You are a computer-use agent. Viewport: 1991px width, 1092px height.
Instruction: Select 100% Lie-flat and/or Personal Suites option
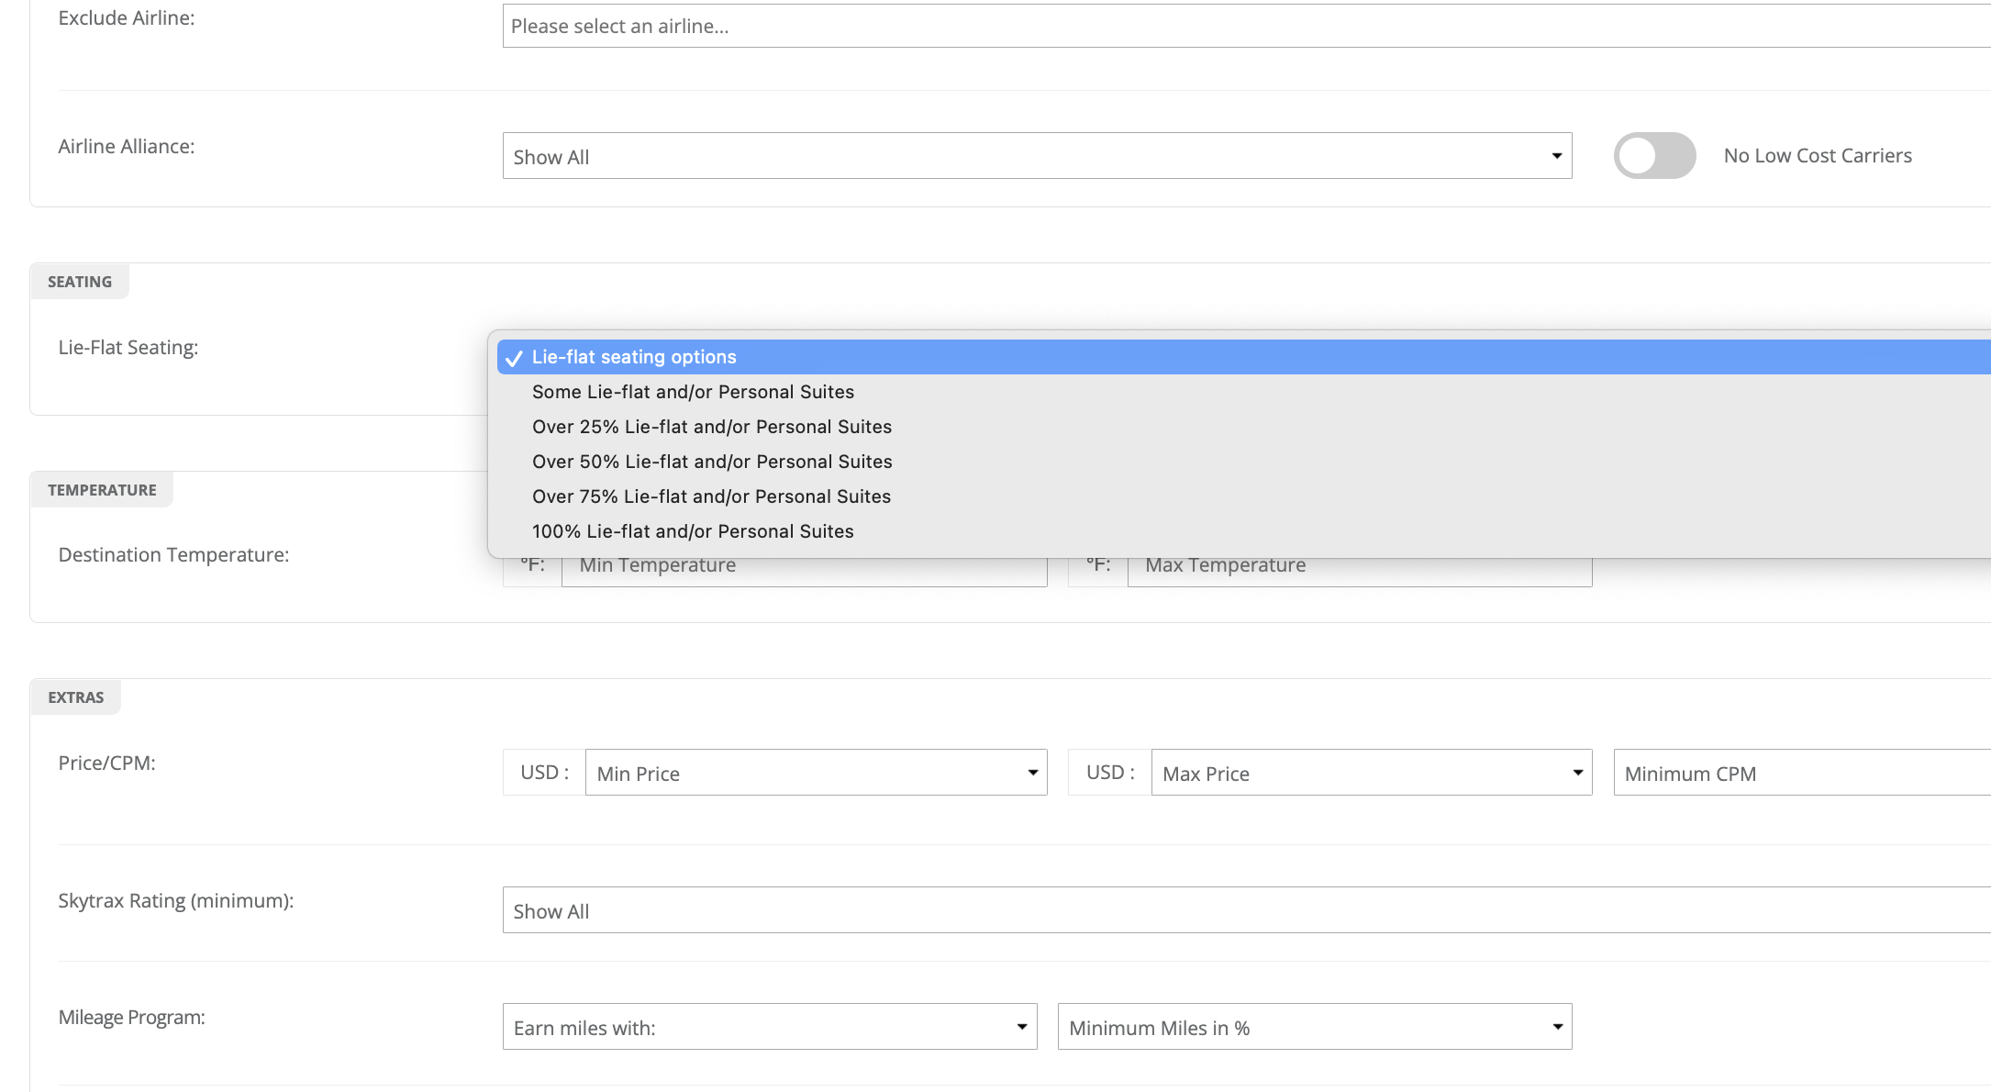pos(693,531)
